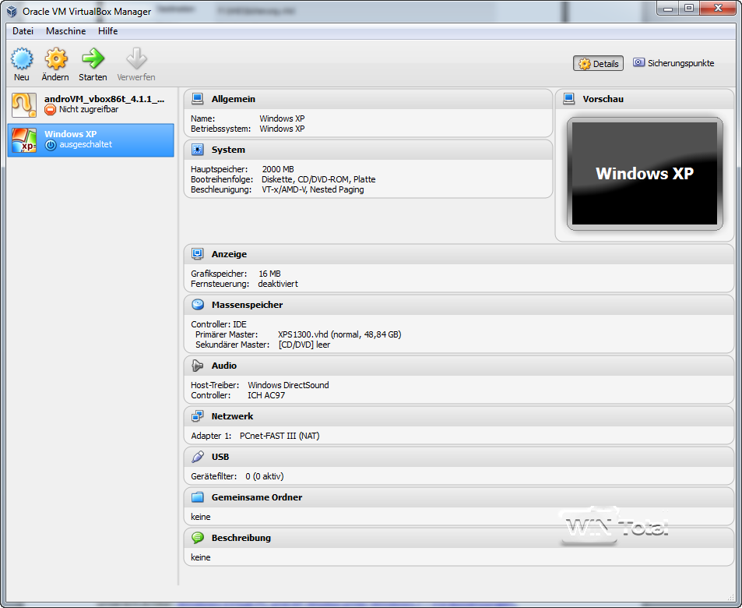Click the System chip icon
Image resolution: width=742 pixels, height=608 pixels.
tap(197, 150)
